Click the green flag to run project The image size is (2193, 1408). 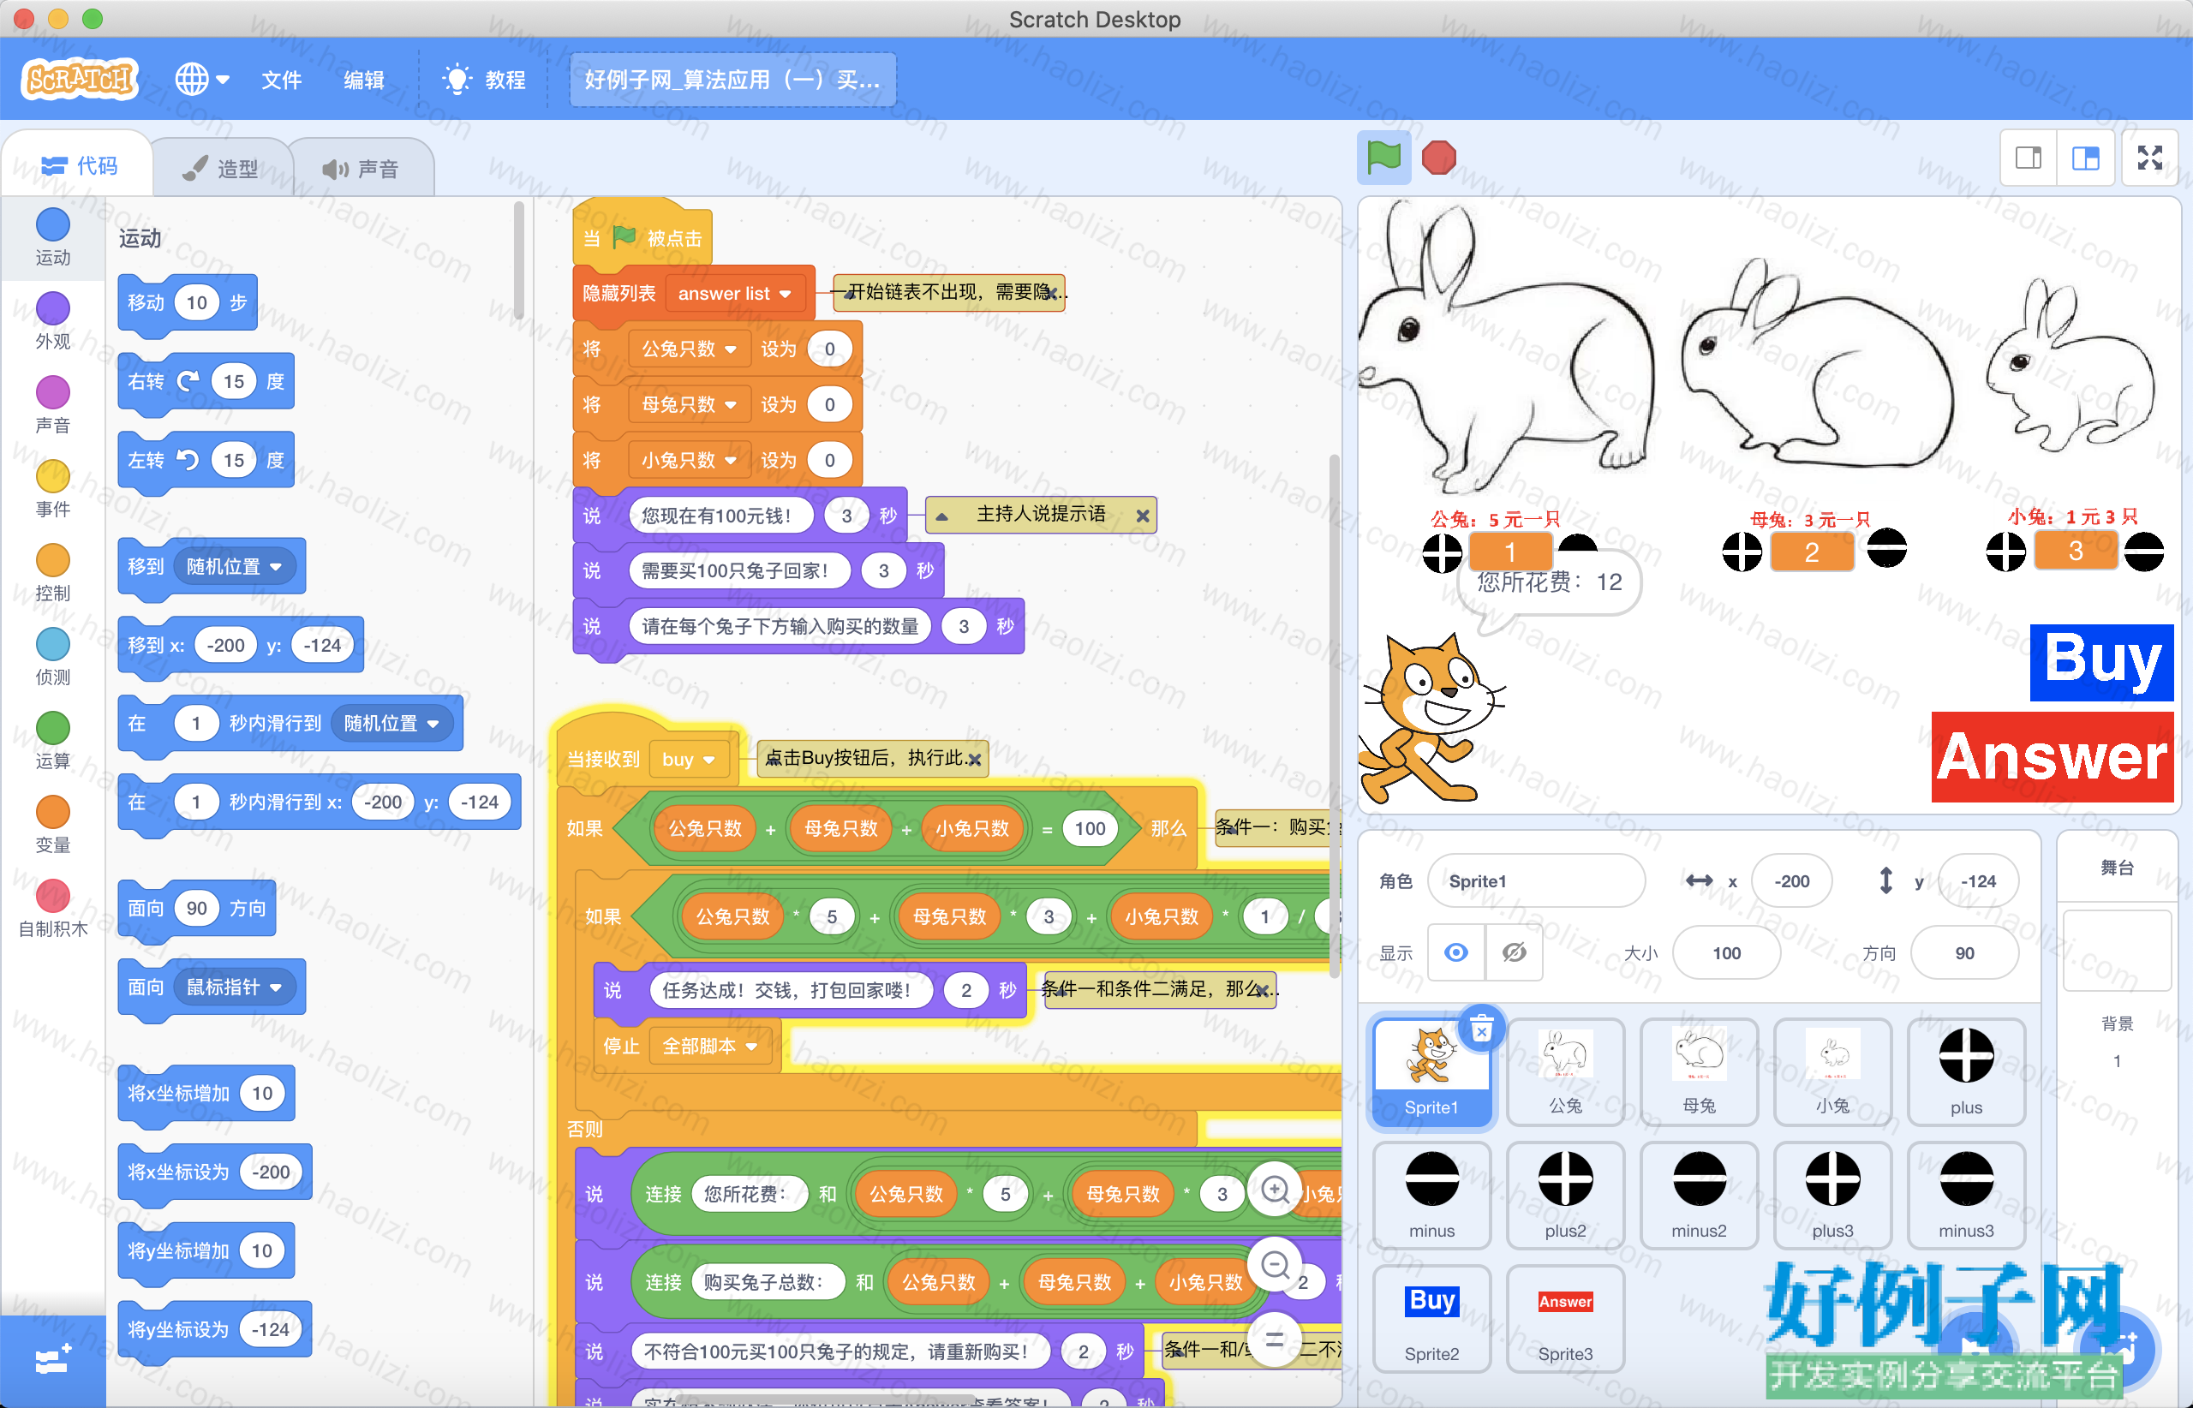coord(1383,158)
